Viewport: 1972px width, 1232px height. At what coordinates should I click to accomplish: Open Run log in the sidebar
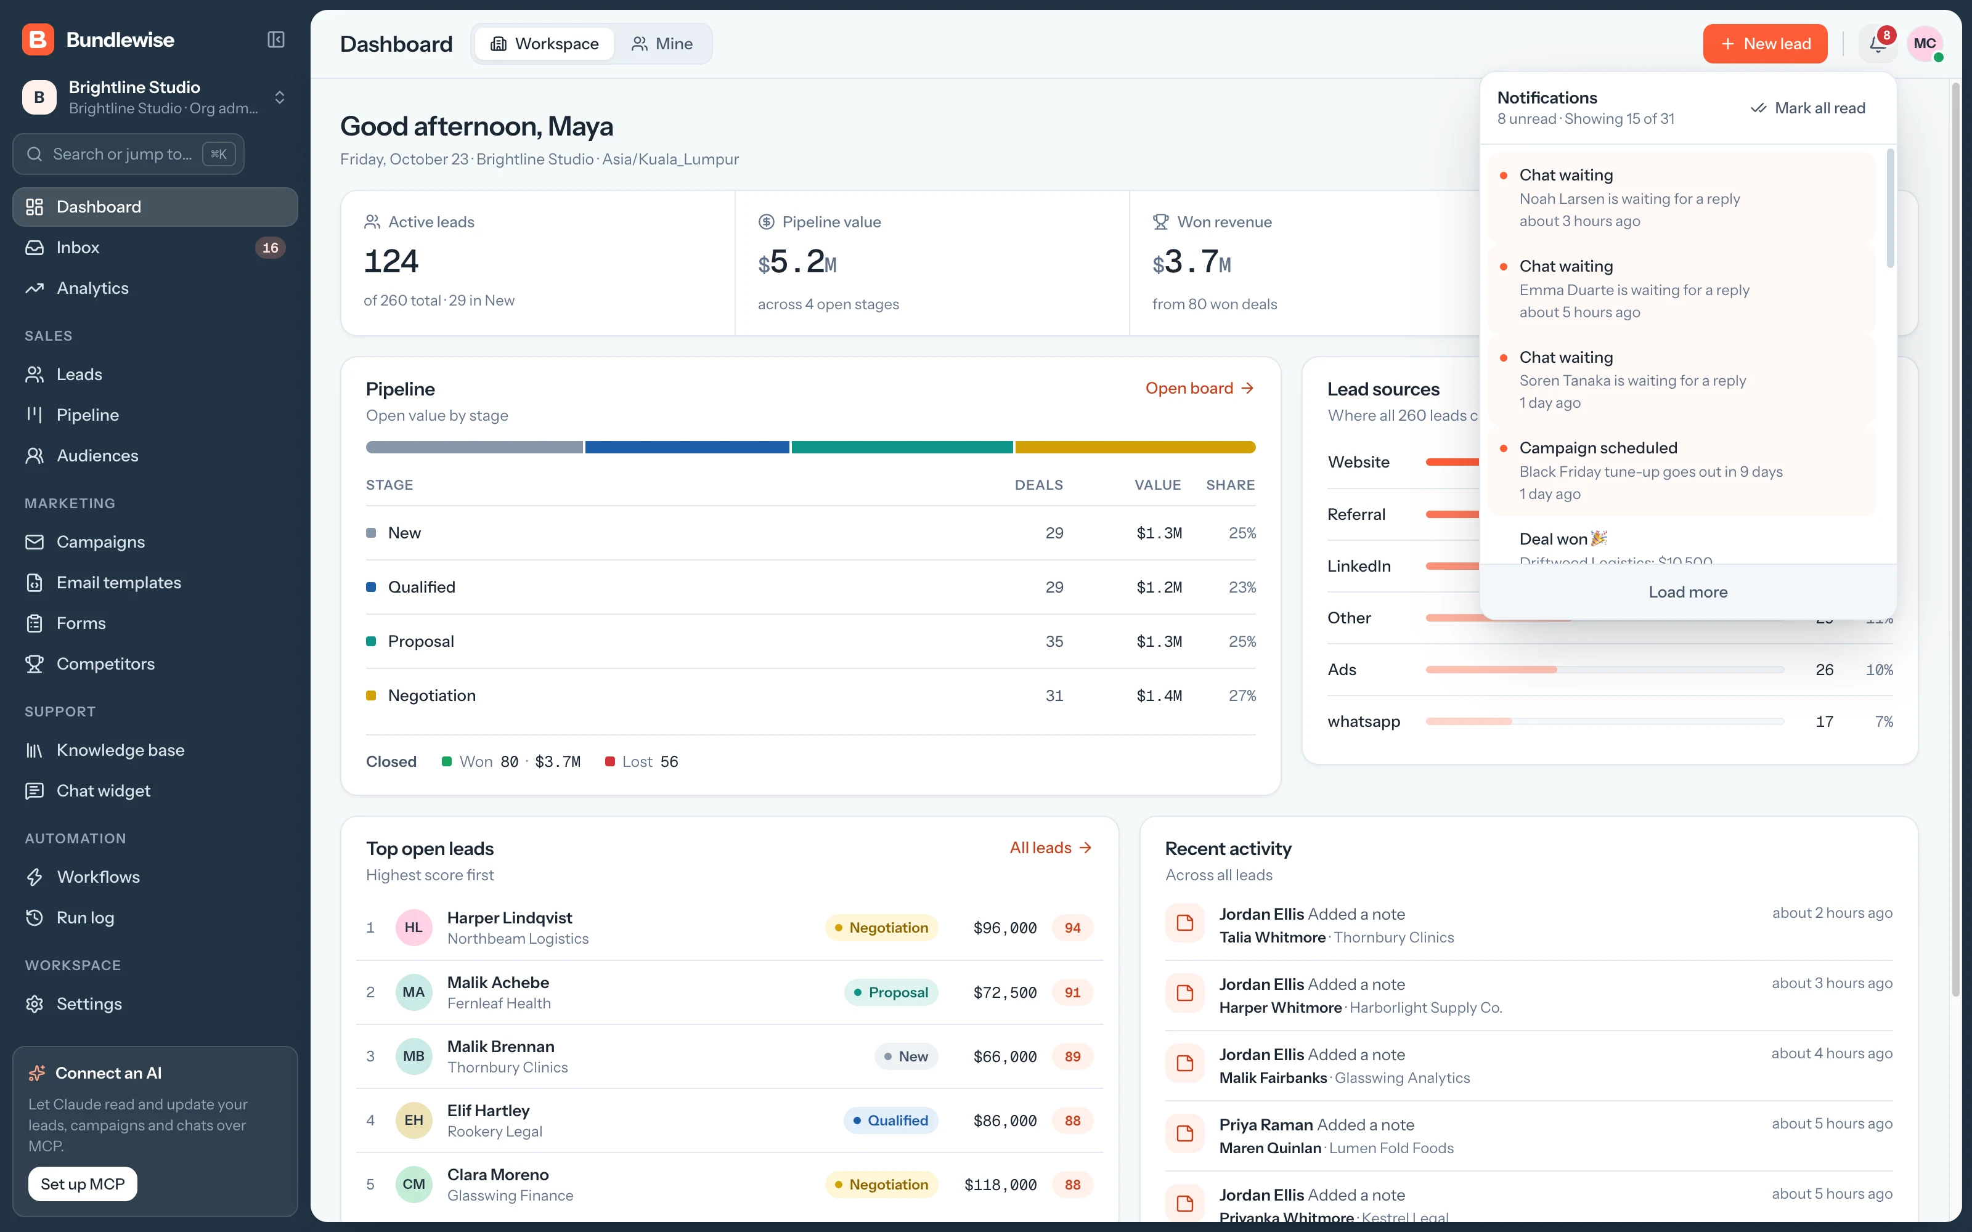(155, 918)
